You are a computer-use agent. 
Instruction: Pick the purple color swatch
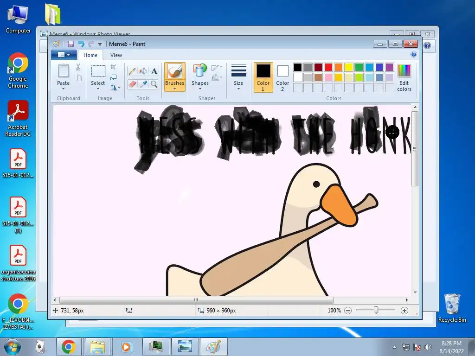coord(390,67)
